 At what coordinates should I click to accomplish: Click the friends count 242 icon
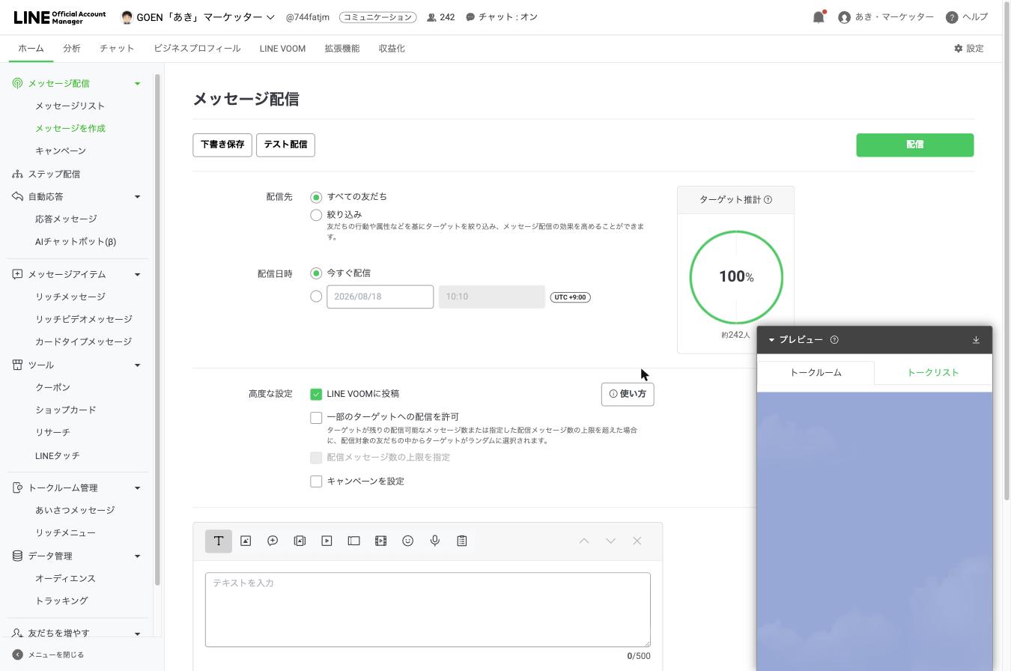pyautogui.click(x=431, y=17)
